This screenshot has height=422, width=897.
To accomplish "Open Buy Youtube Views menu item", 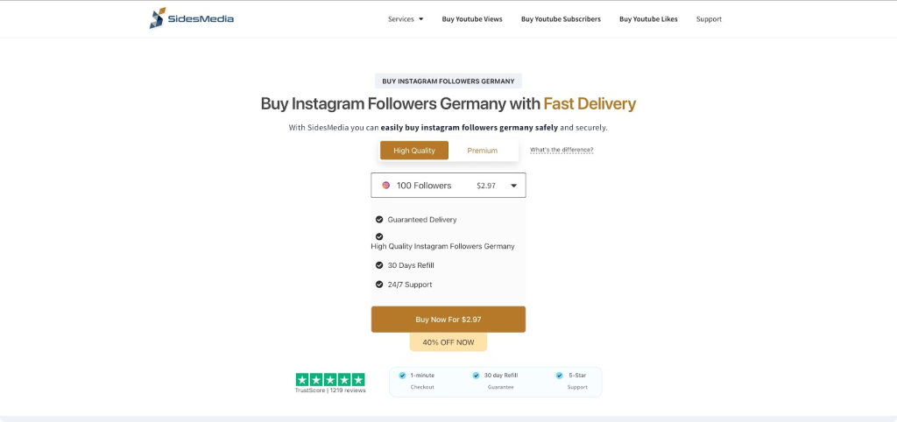I will click(x=472, y=19).
